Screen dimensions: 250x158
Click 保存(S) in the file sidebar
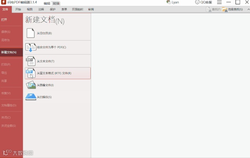click(6, 32)
